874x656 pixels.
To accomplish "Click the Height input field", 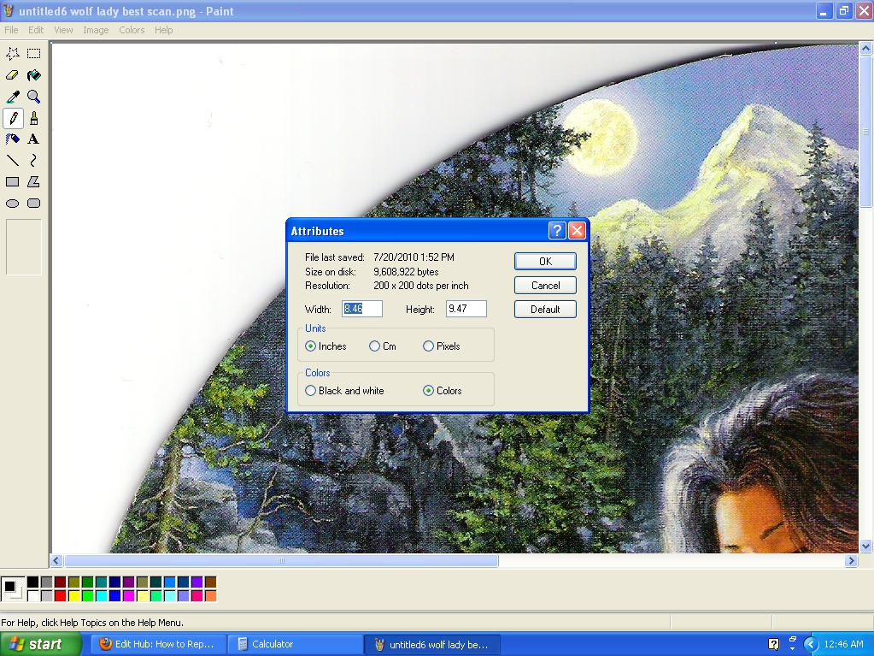I will tap(466, 309).
